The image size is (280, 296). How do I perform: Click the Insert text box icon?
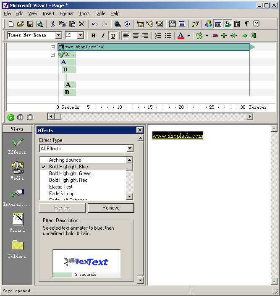coord(172,24)
